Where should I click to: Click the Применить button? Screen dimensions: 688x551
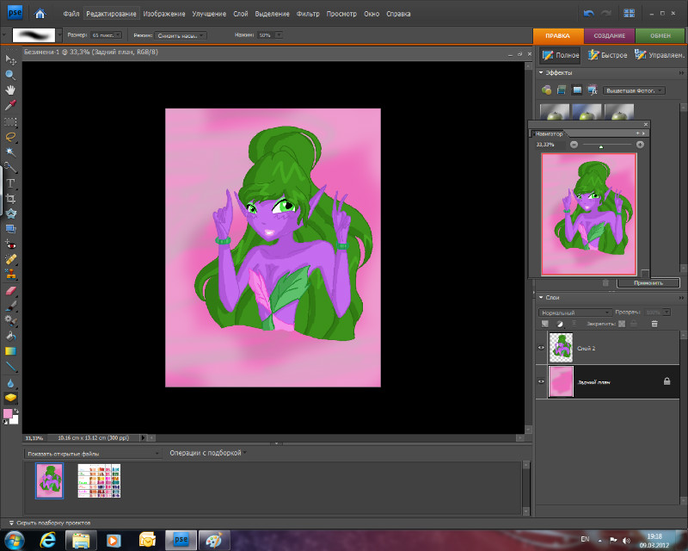pos(648,282)
